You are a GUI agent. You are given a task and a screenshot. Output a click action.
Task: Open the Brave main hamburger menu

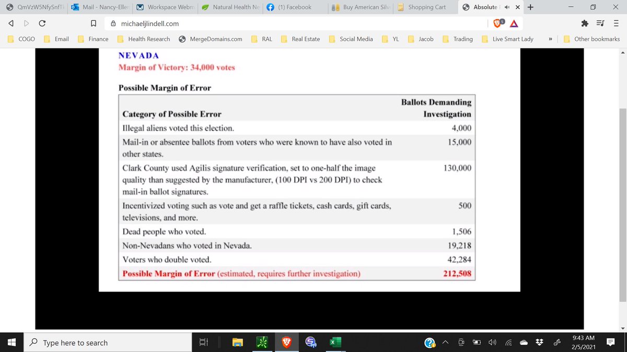(616, 23)
